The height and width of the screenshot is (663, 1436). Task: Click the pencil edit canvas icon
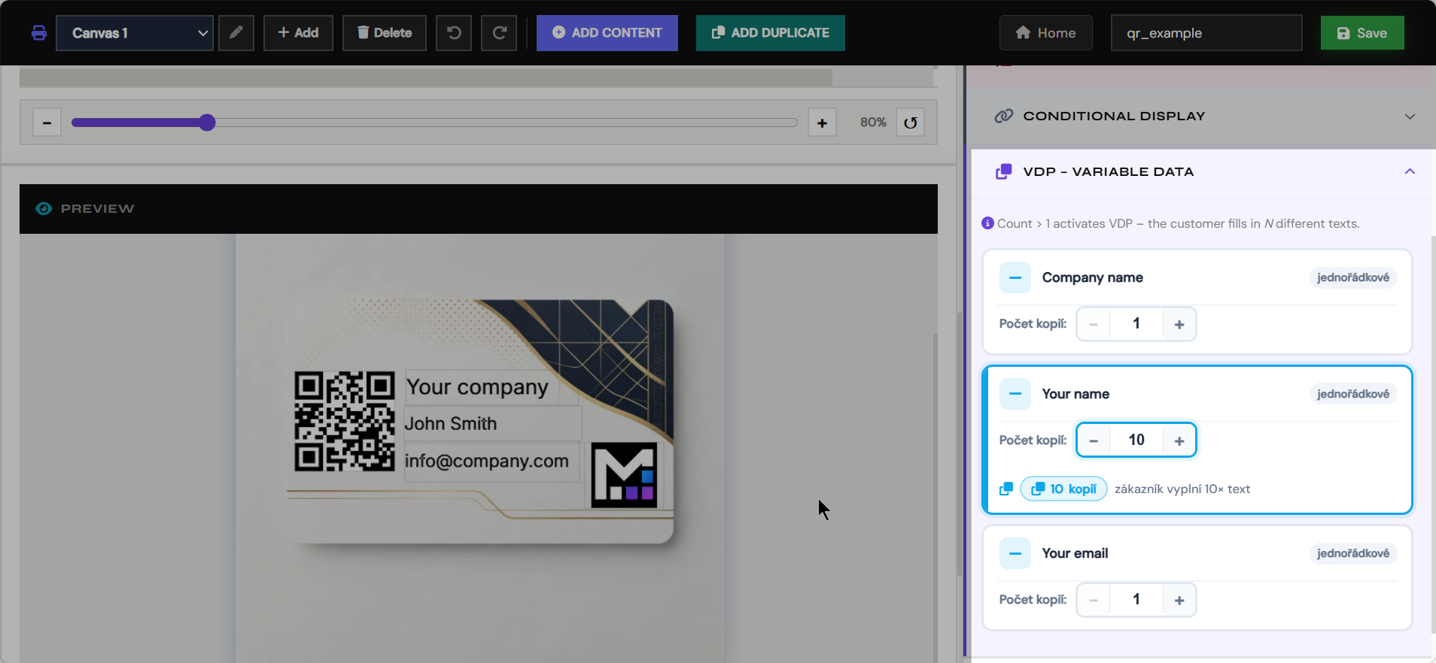[236, 33]
